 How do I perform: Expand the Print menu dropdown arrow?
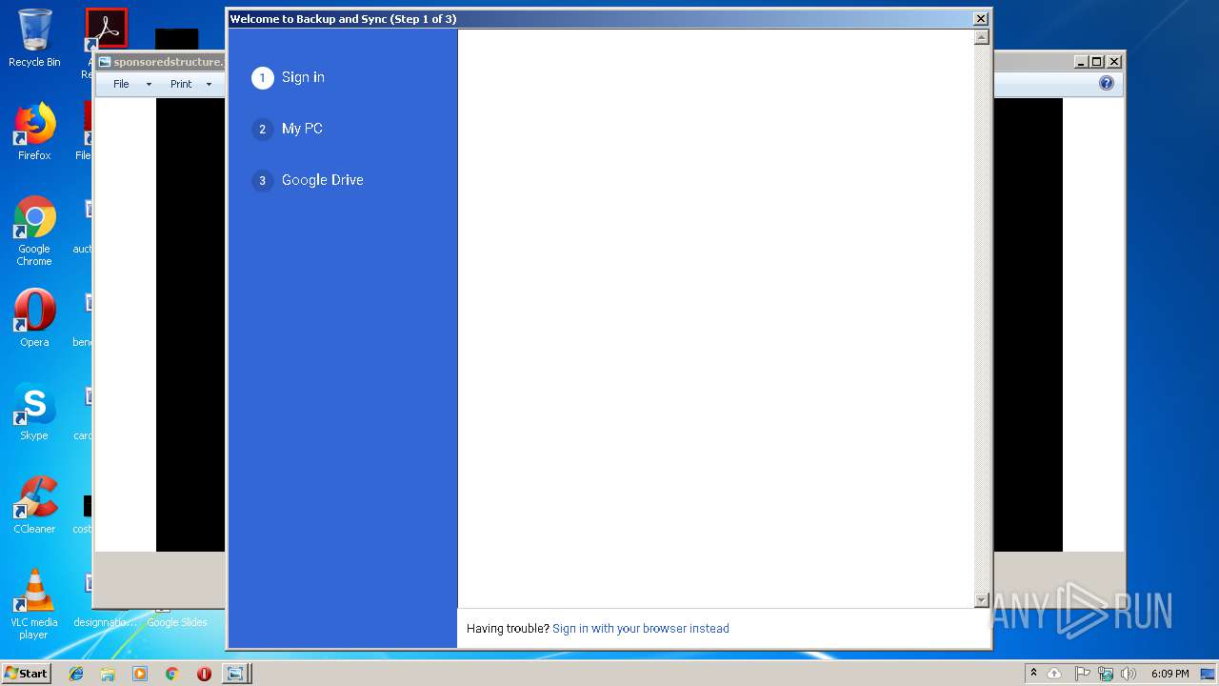coord(209,85)
